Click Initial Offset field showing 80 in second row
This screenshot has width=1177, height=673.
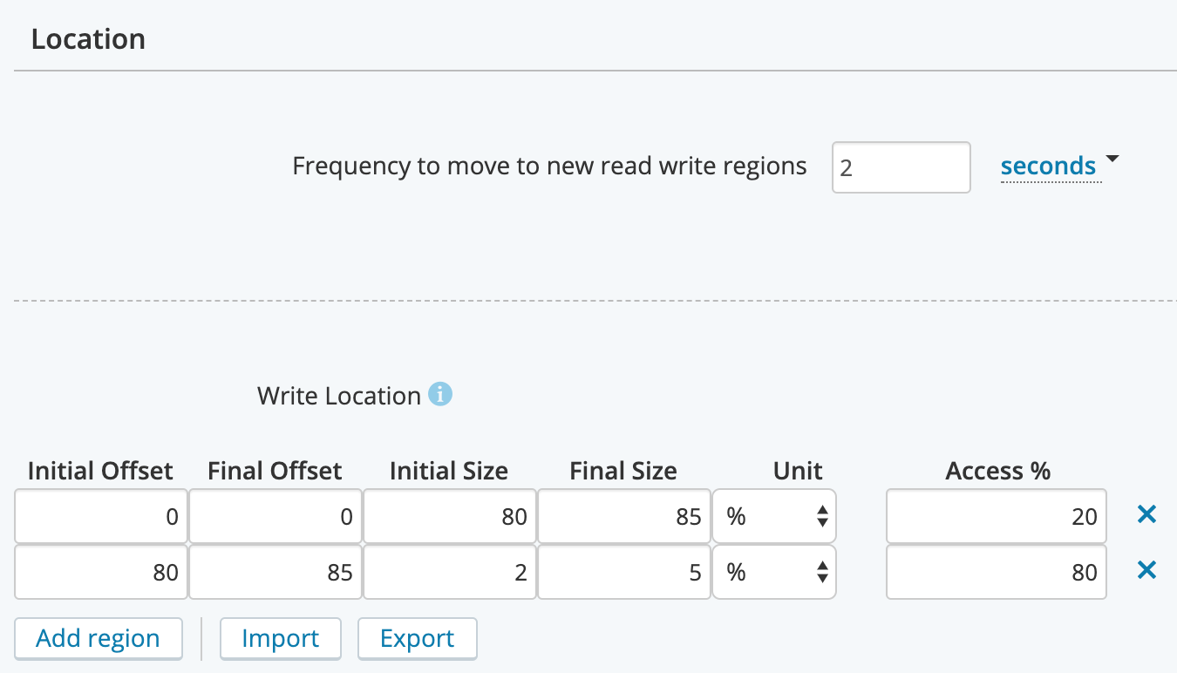101,573
